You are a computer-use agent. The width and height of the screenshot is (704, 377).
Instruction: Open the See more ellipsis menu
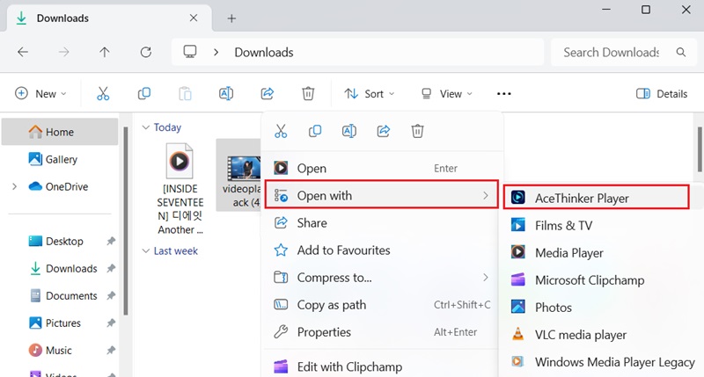[x=503, y=94]
